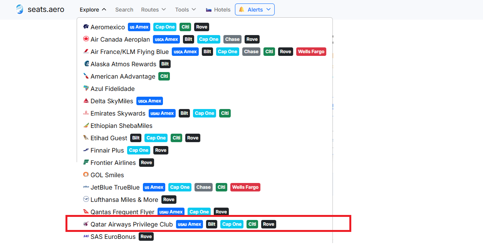Click Rove badge on Lufthansa Miles & More row
The image size is (483, 245).
tap(169, 200)
